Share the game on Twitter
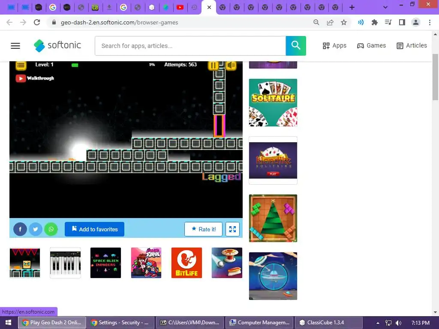Viewport: 439px width, 329px height. (x=36, y=229)
